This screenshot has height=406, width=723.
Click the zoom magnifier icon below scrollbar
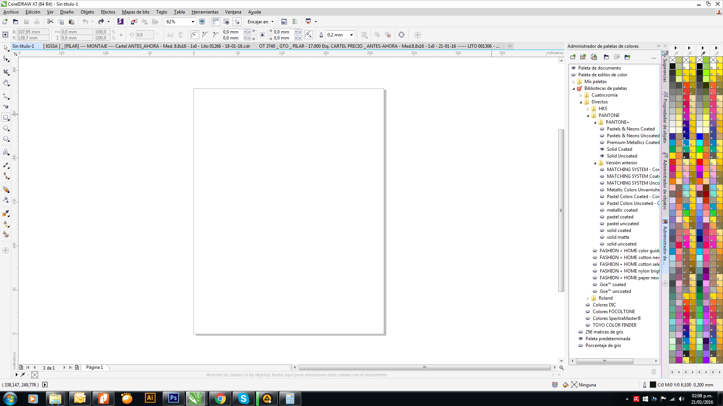561,368
